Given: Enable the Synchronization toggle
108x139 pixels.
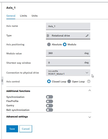Looking at the screenshot, I should point(50,97).
